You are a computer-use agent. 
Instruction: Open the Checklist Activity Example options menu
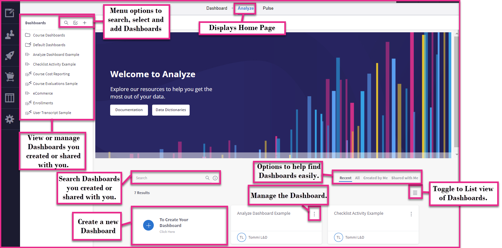[411, 214]
